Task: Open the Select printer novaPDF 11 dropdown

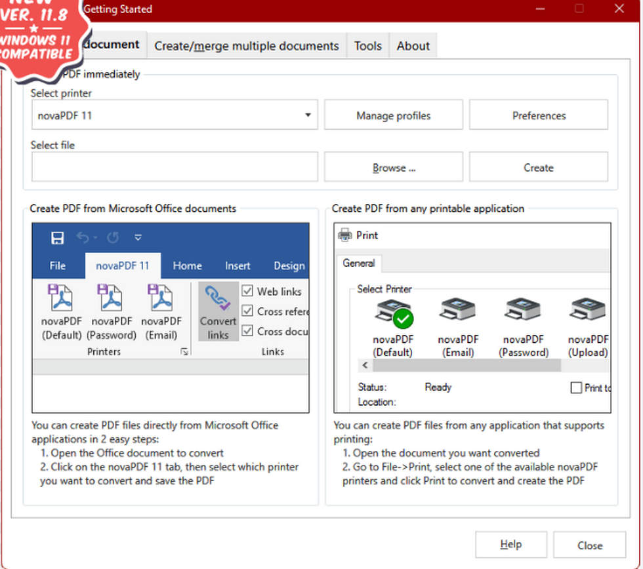Action: 175,115
